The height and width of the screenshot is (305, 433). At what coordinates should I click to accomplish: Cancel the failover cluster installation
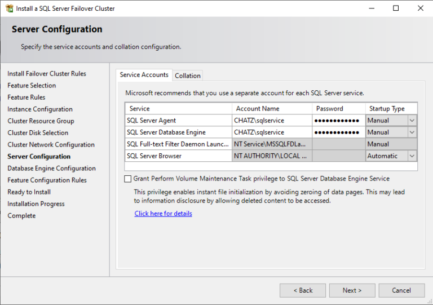tap(401, 290)
